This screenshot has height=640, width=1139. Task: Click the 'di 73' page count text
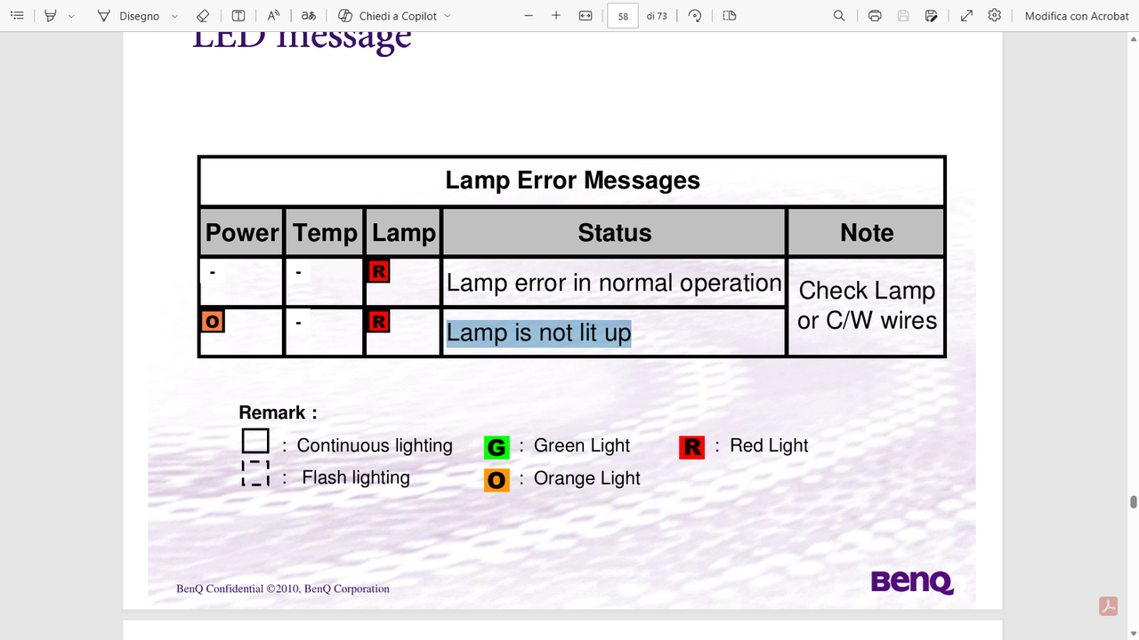657,16
